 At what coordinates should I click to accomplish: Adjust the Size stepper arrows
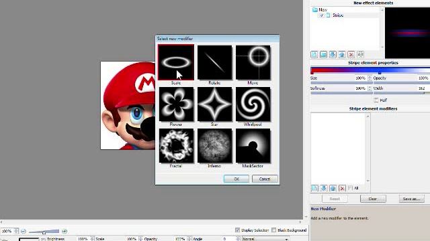[370, 78]
